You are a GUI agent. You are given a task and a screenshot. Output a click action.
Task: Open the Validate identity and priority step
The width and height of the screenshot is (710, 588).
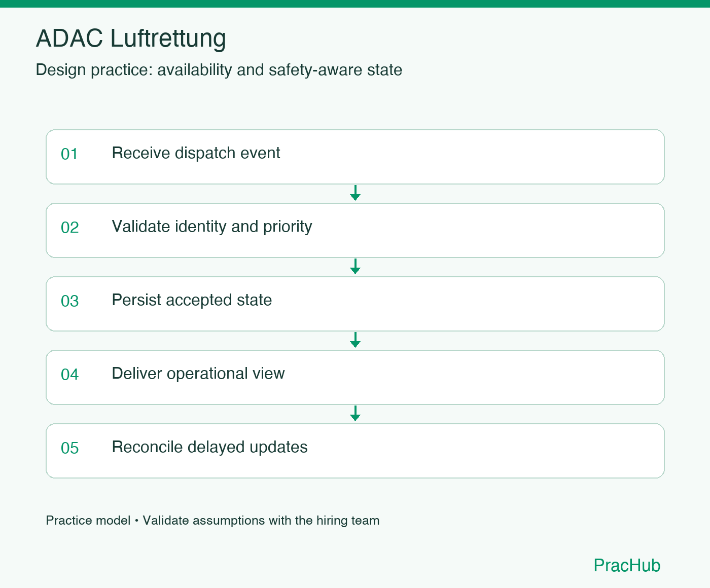(355, 230)
